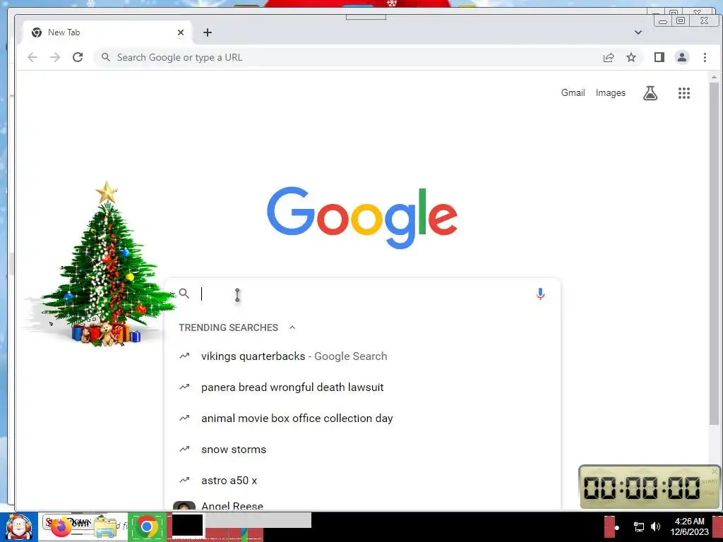Bookmark this tab with the star icon
The image size is (723, 542).
631,57
